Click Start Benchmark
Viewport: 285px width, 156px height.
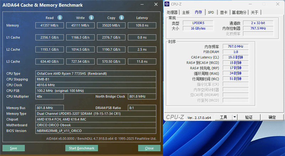(82, 148)
